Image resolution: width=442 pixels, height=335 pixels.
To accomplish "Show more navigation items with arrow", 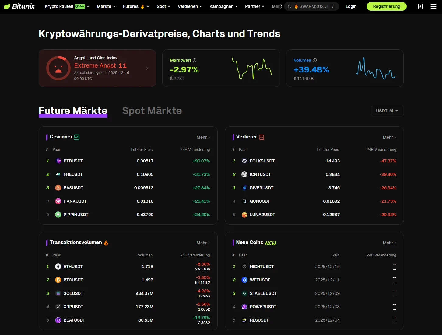I will click(x=281, y=6).
